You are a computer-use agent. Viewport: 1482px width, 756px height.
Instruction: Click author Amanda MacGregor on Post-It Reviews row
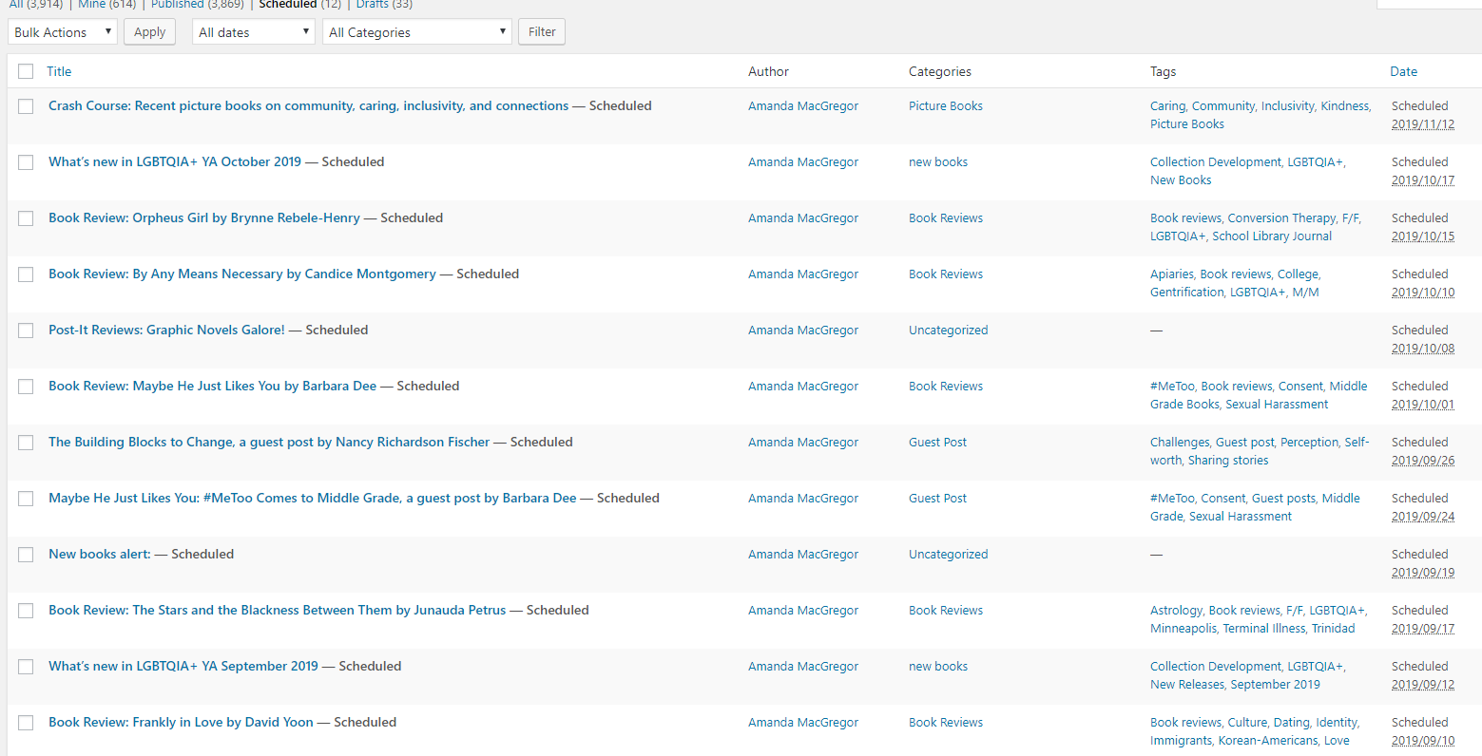pos(802,331)
